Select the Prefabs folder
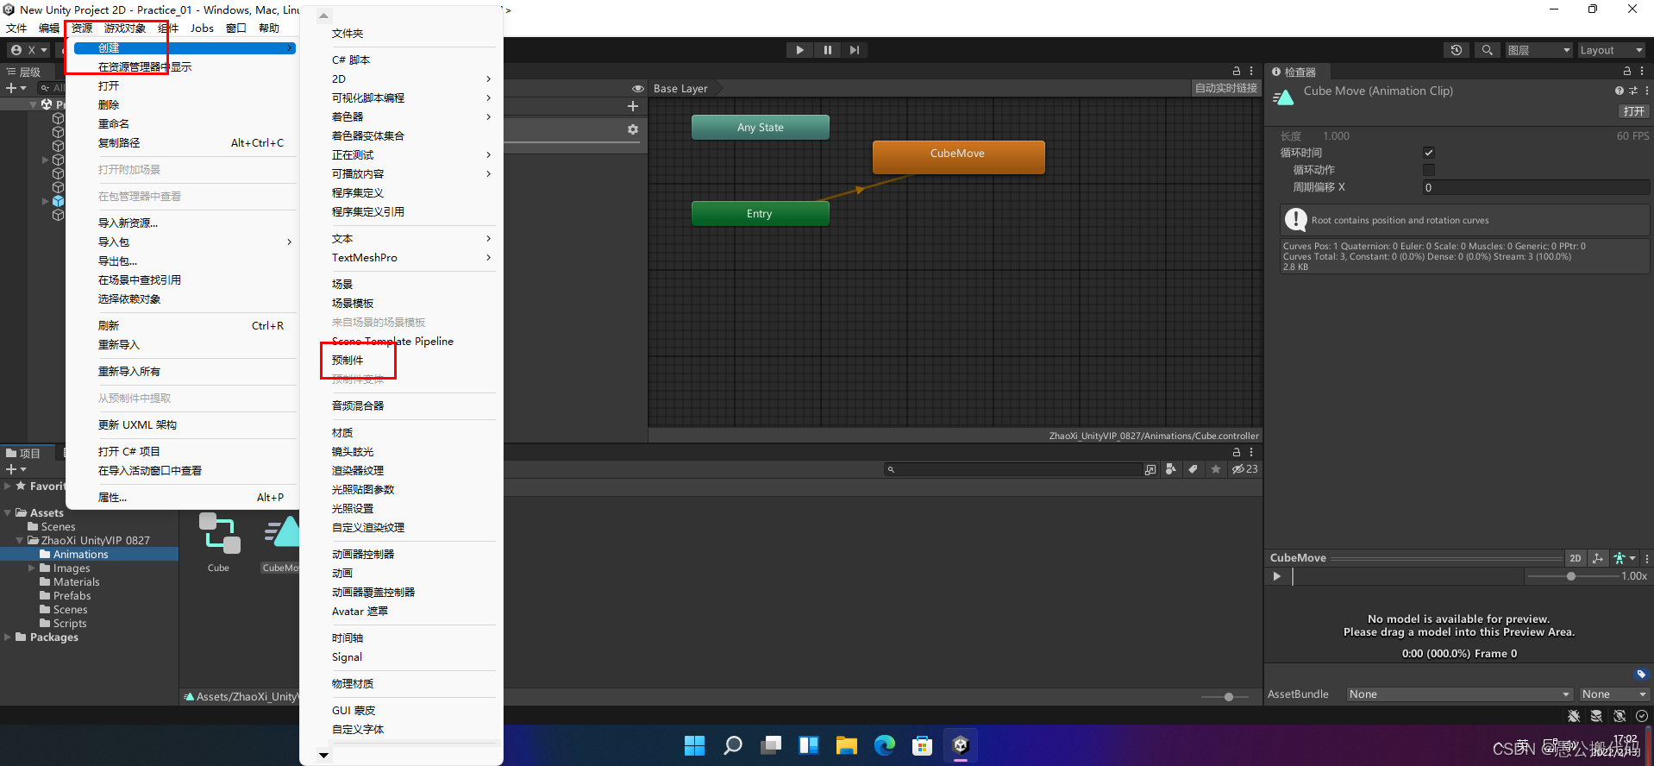Image resolution: width=1654 pixels, height=766 pixels. 72,596
